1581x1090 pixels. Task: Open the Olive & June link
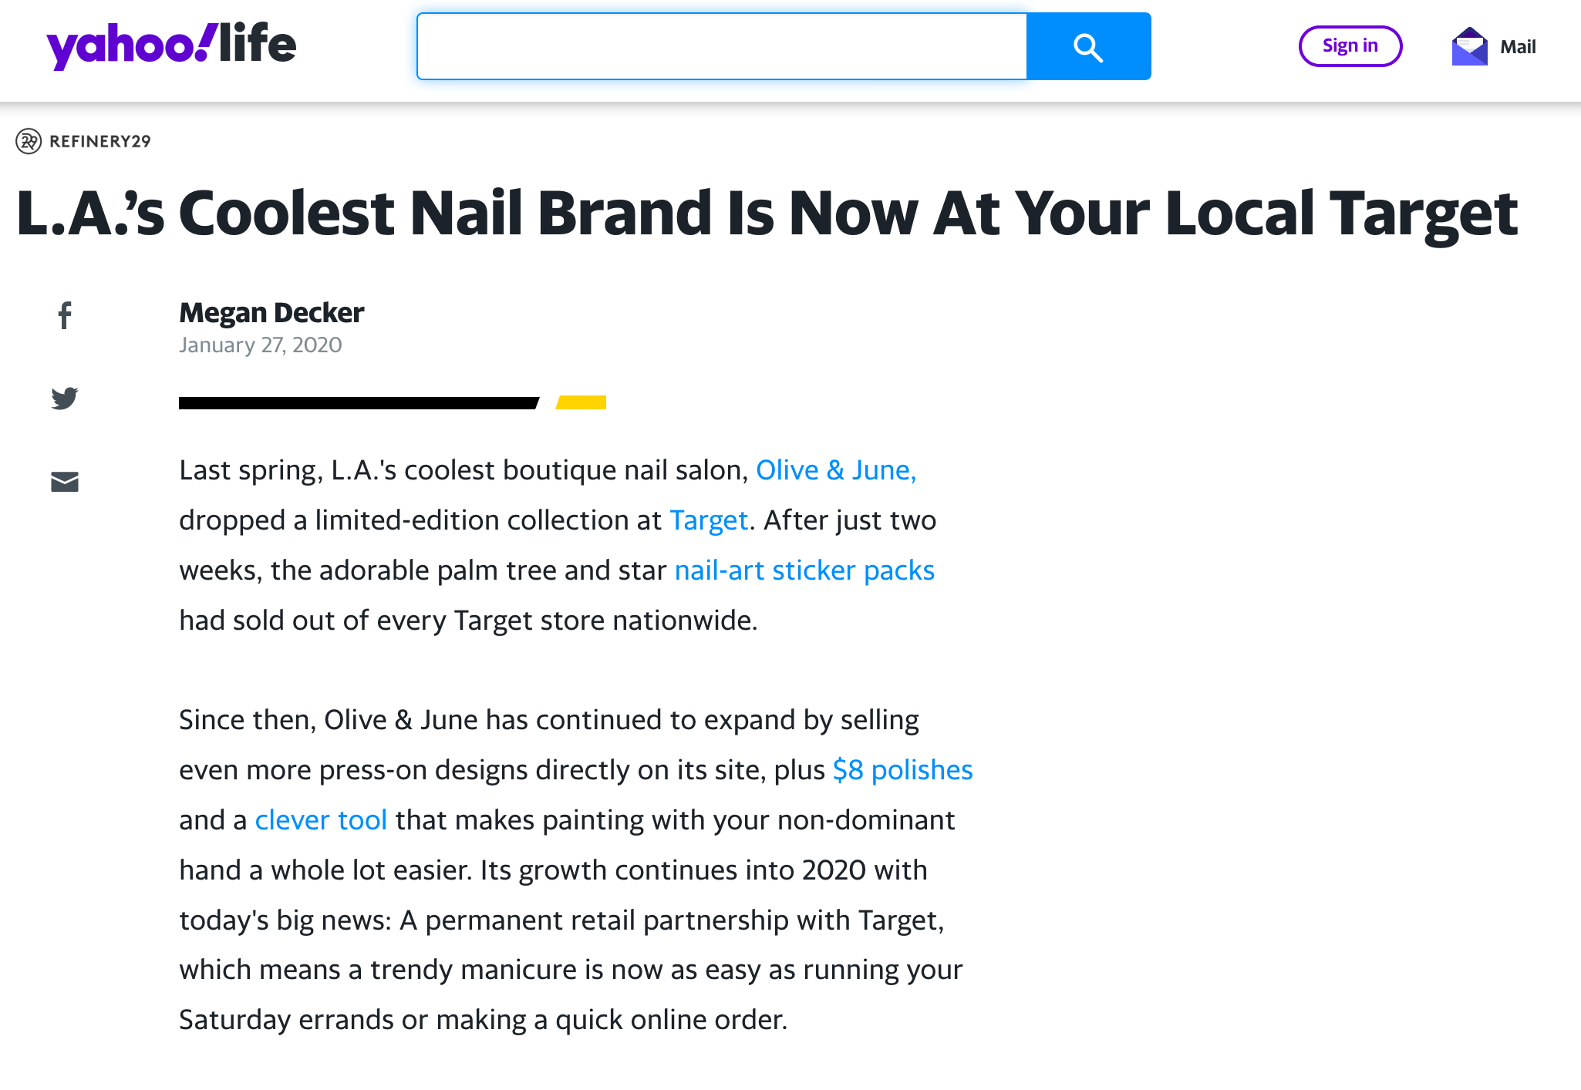[836, 470]
